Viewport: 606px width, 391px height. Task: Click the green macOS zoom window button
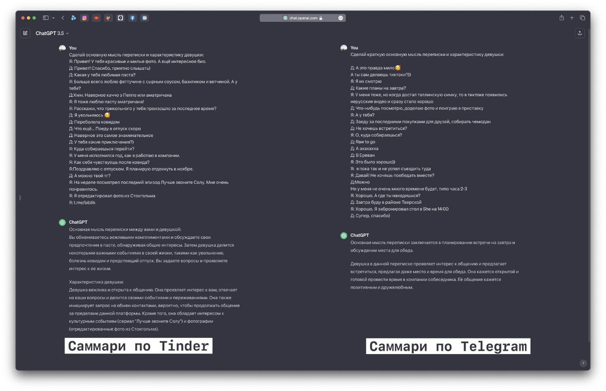coord(34,18)
